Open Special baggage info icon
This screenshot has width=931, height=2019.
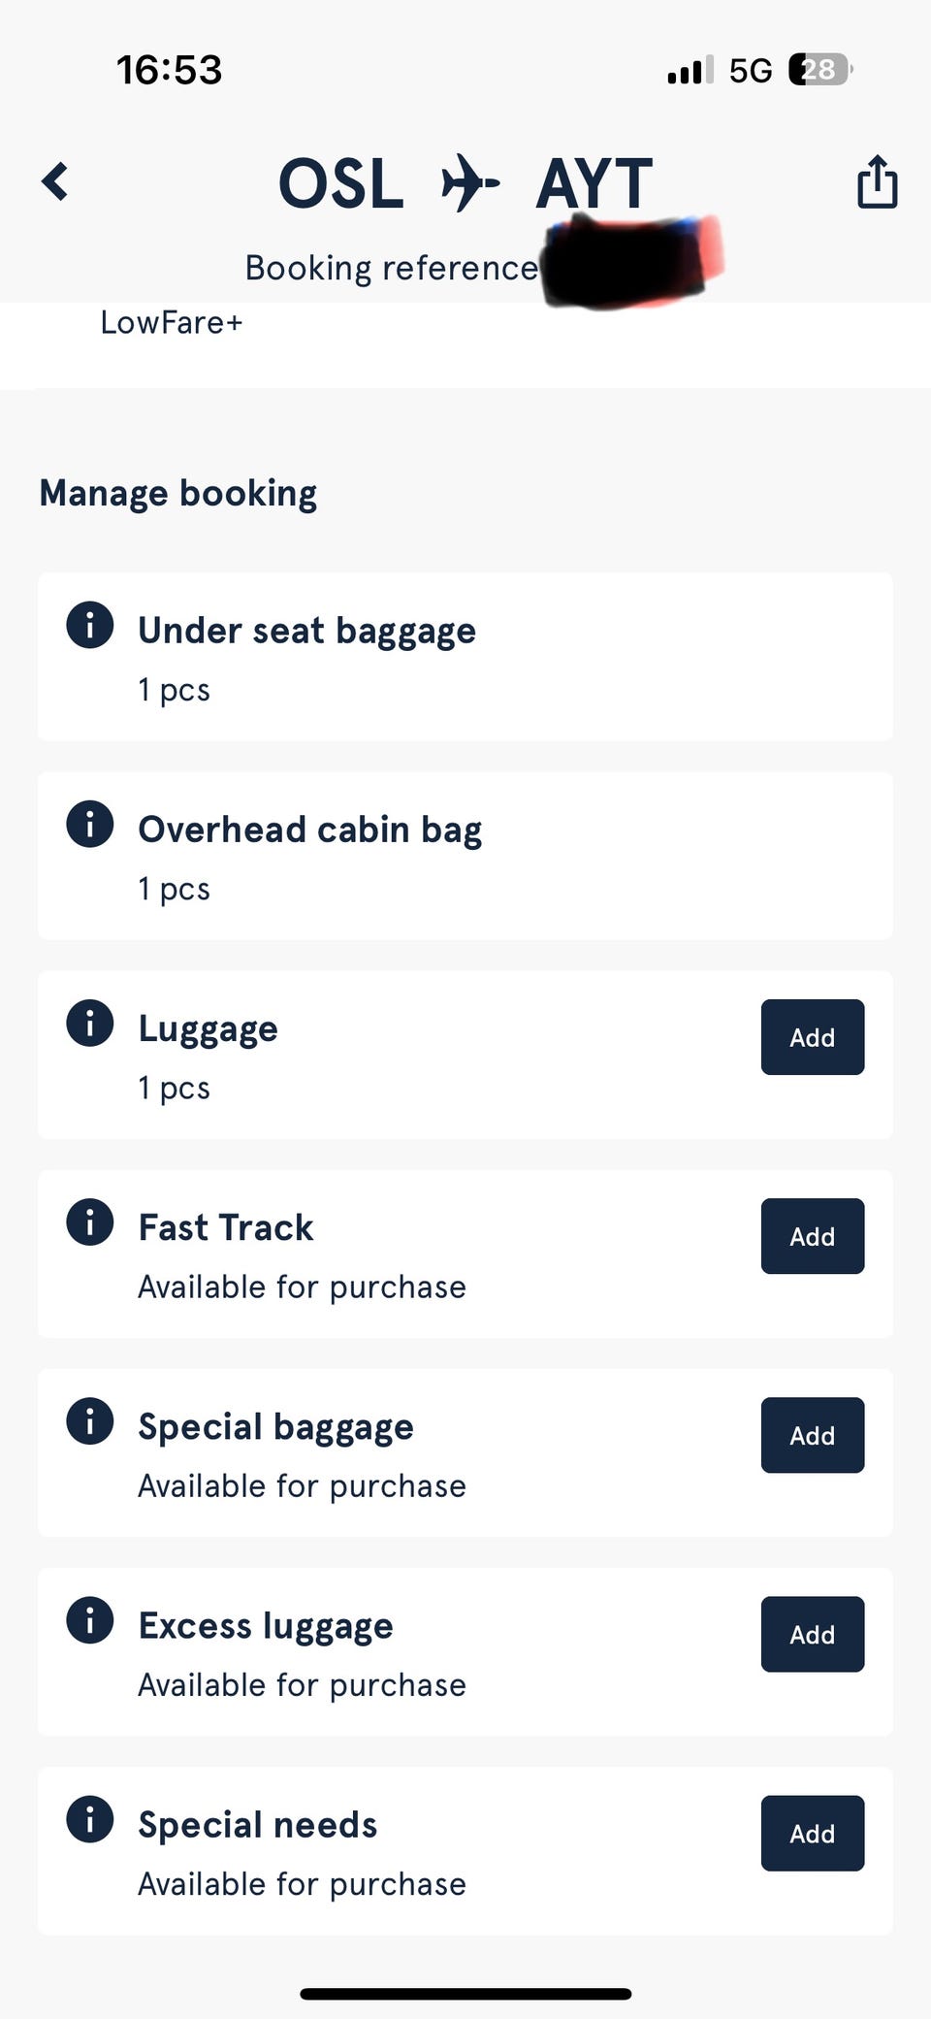pos(90,1420)
